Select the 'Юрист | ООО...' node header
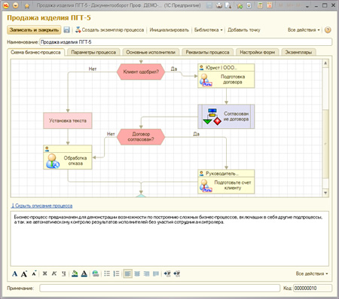This screenshot has height=299, width=339. point(226,68)
